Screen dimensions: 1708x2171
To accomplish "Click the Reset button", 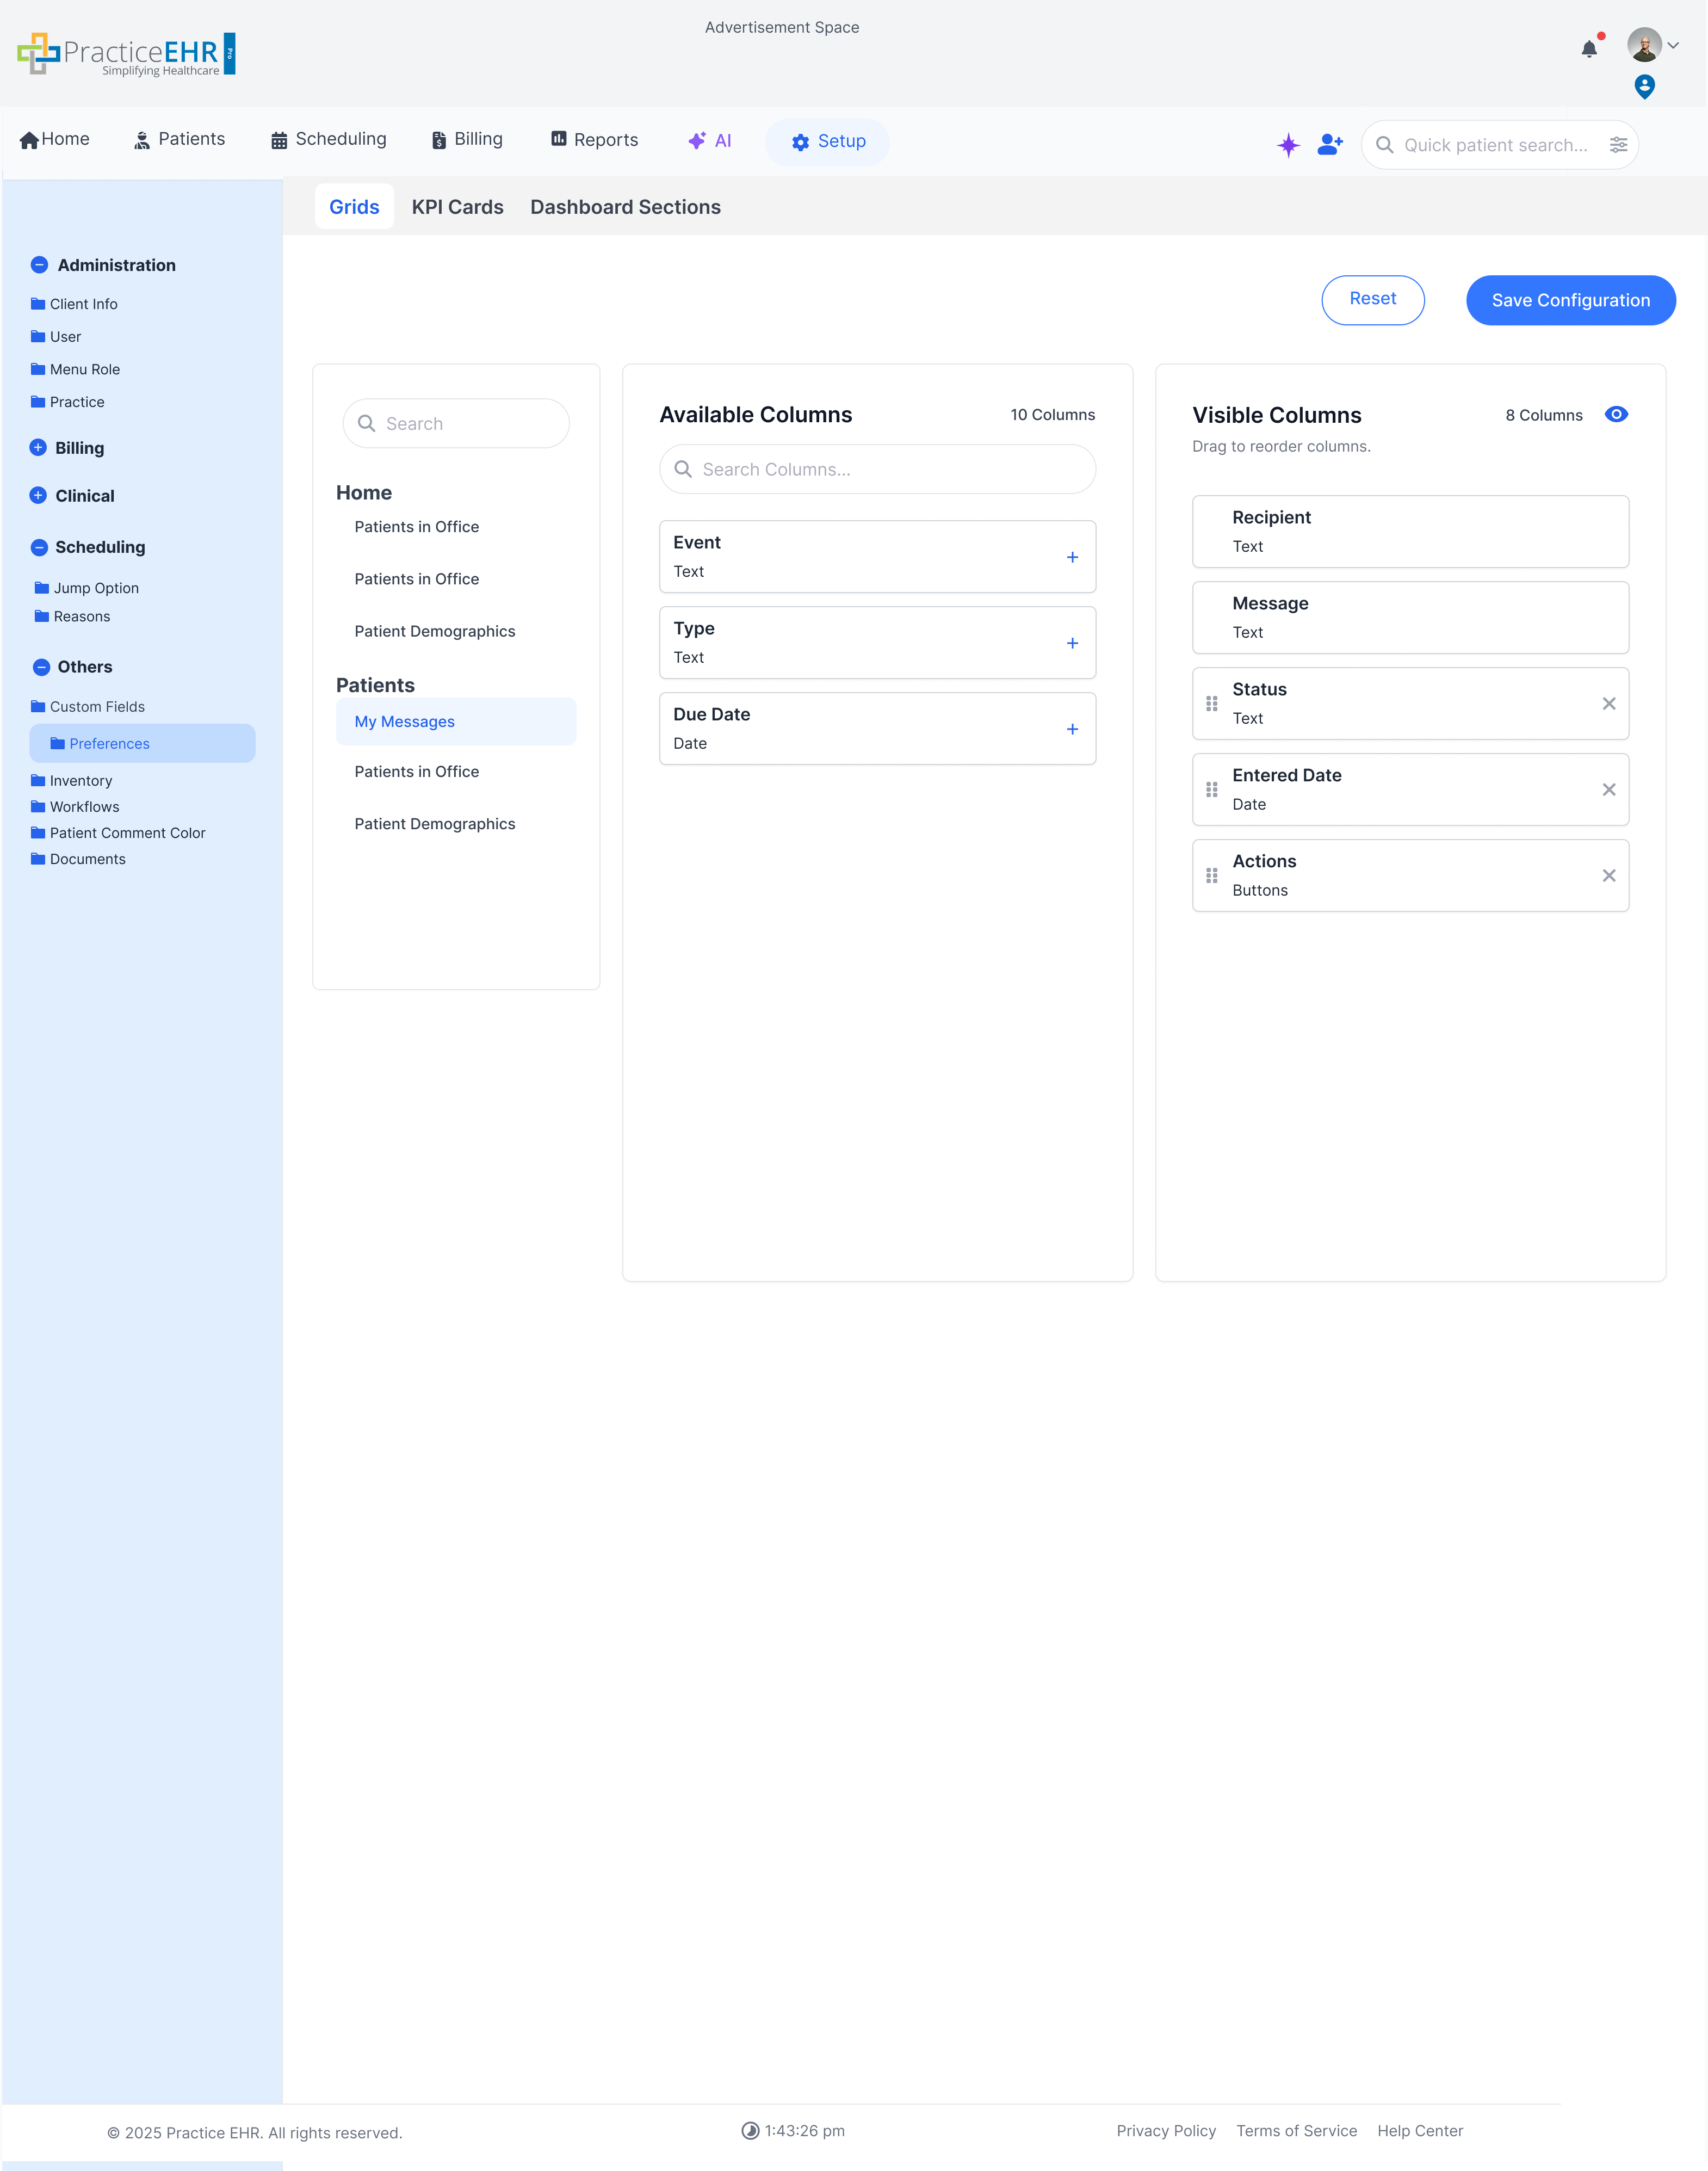I will (x=1372, y=299).
